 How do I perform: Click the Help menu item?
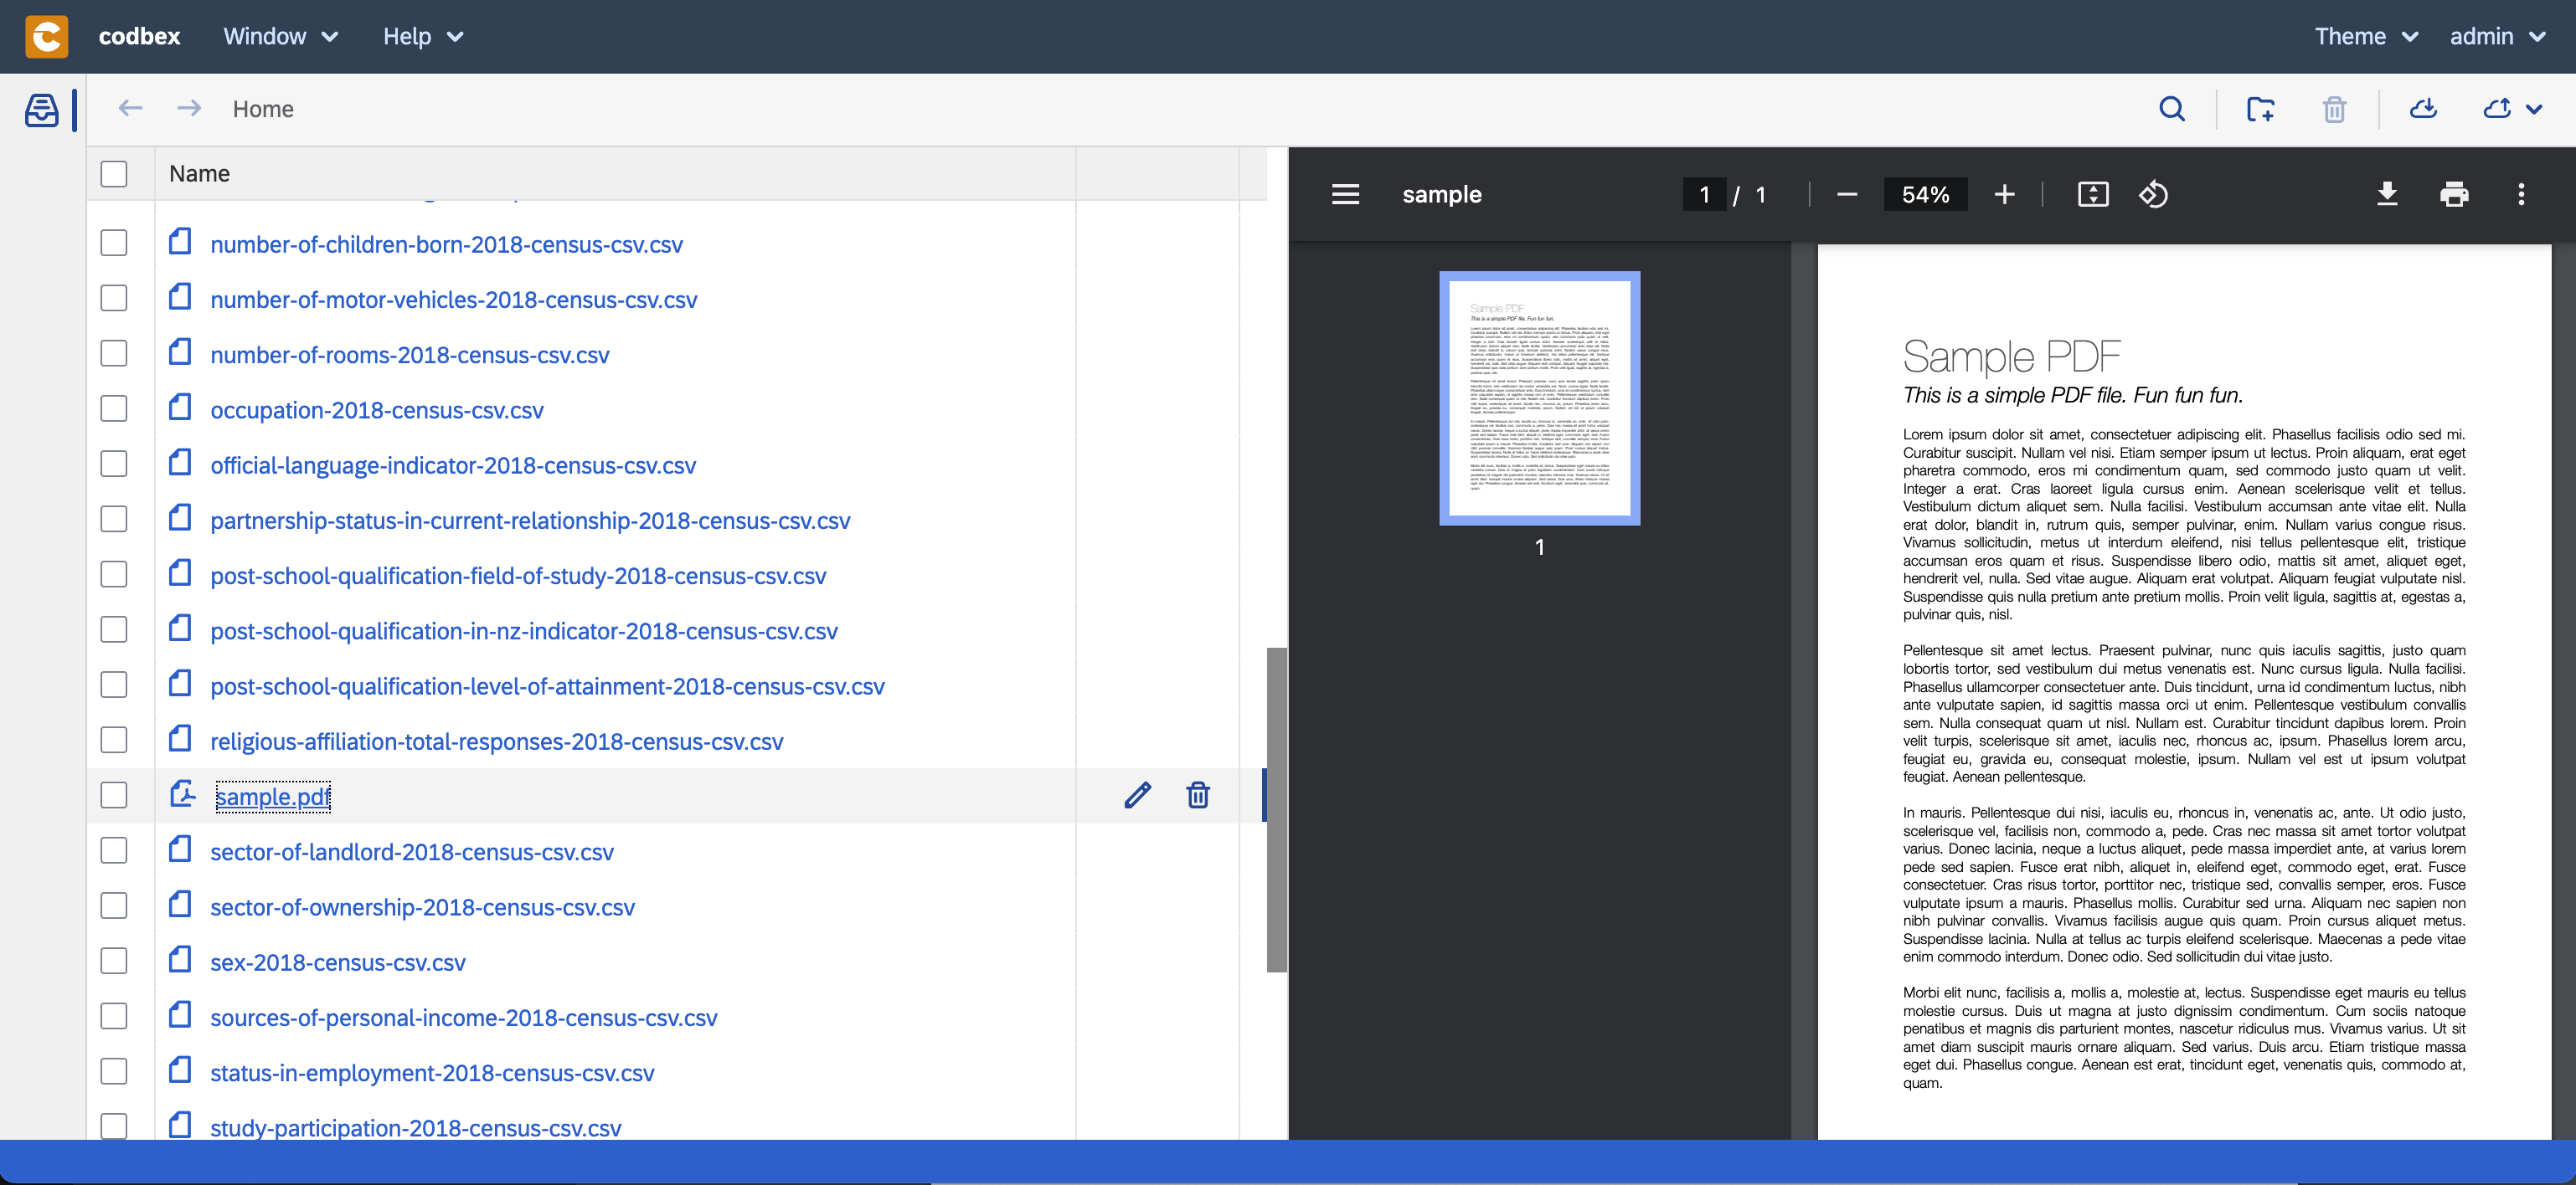coord(420,36)
